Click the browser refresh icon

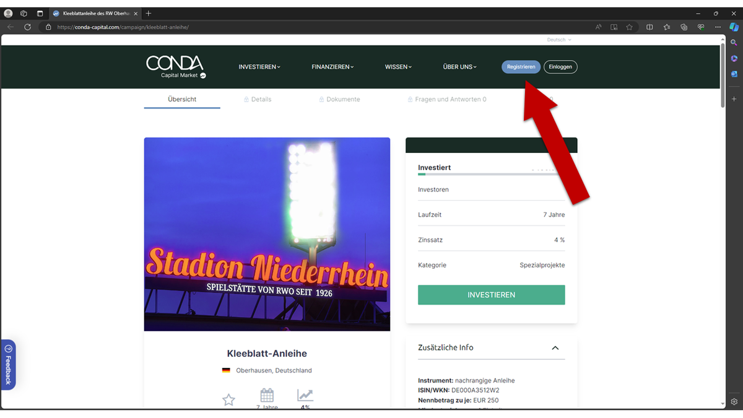tap(27, 27)
